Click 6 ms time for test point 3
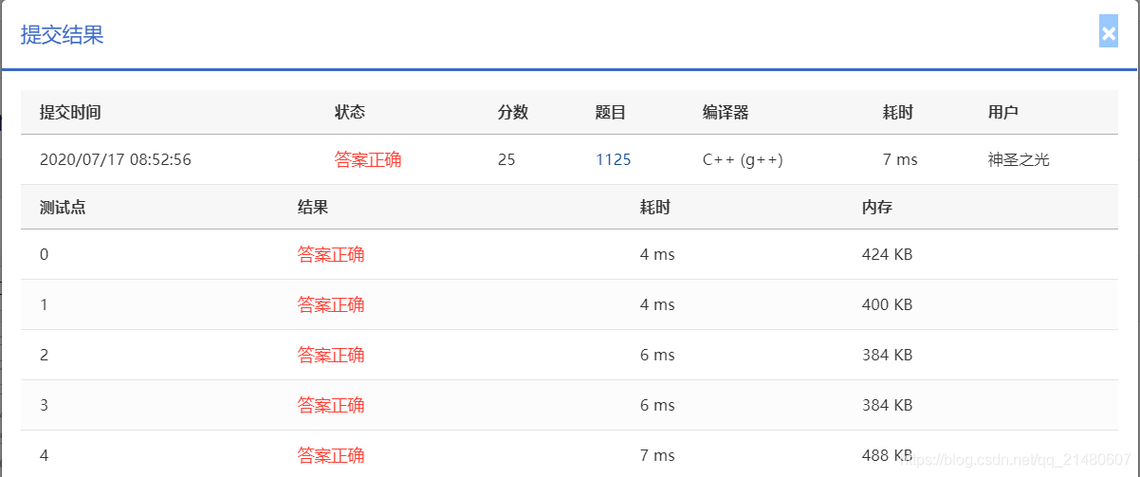1140x477 pixels. pyautogui.click(x=657, y=405)
